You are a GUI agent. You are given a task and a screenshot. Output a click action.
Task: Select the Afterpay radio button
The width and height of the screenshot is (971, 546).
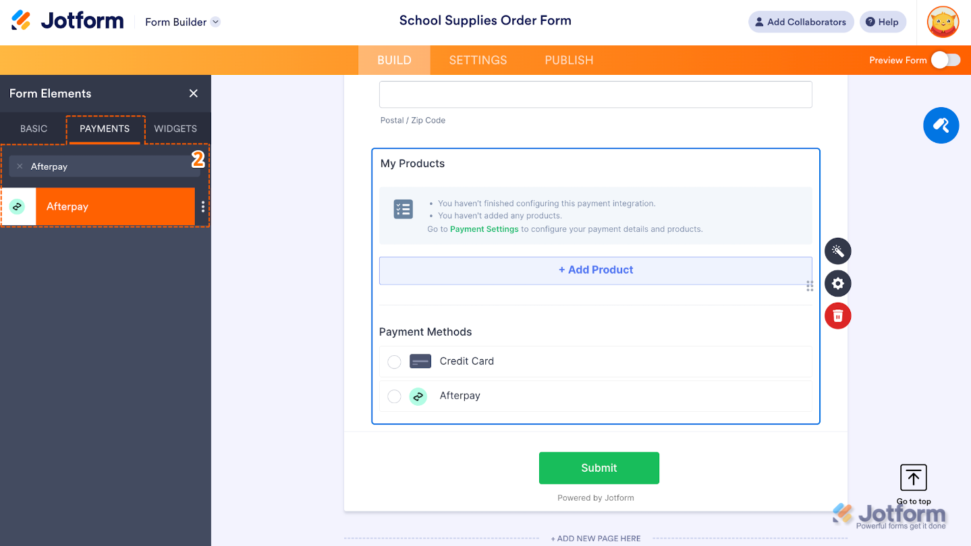(394, 396)
